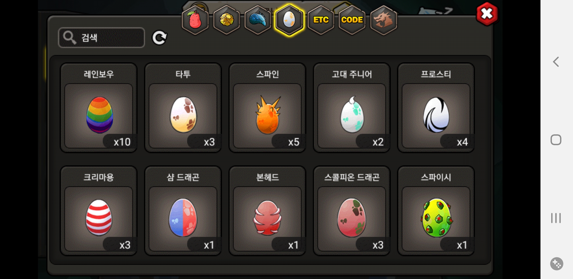Switch to the CODE tab
The height and width of the screenshot is (279, 573).
352,20
